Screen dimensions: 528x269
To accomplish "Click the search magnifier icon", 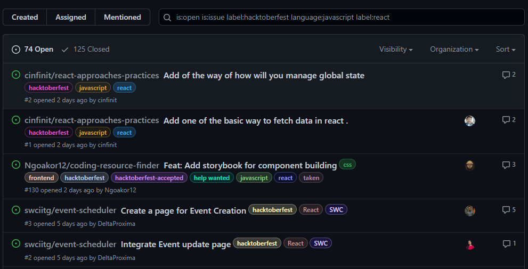I will point(167,17).
